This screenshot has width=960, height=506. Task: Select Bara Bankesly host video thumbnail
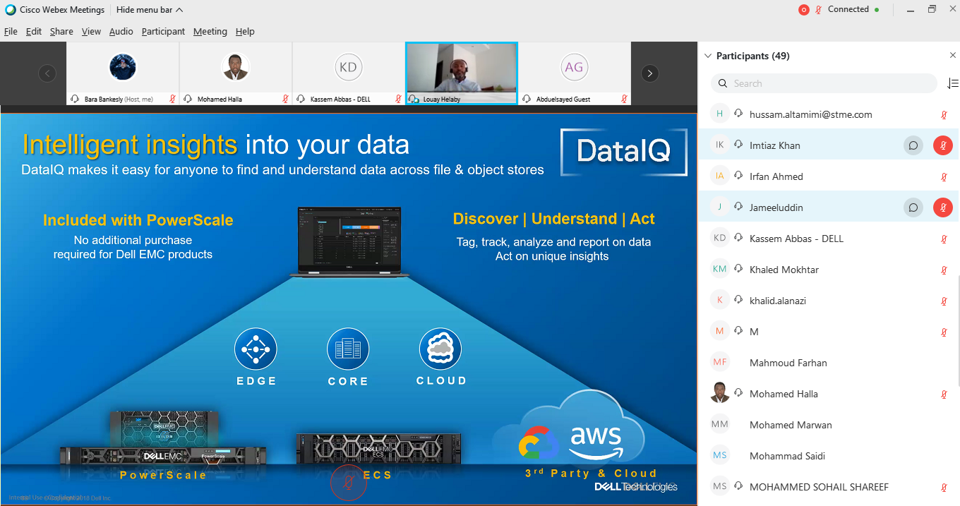coord(123,73)
